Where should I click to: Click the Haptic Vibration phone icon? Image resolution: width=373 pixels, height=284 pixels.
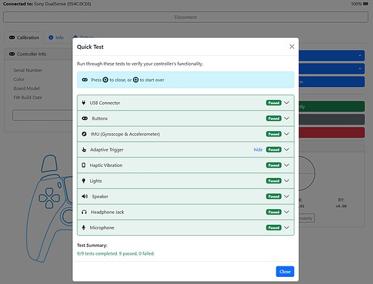point(84,165)
